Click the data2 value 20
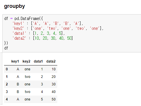 tap(53, 77)
